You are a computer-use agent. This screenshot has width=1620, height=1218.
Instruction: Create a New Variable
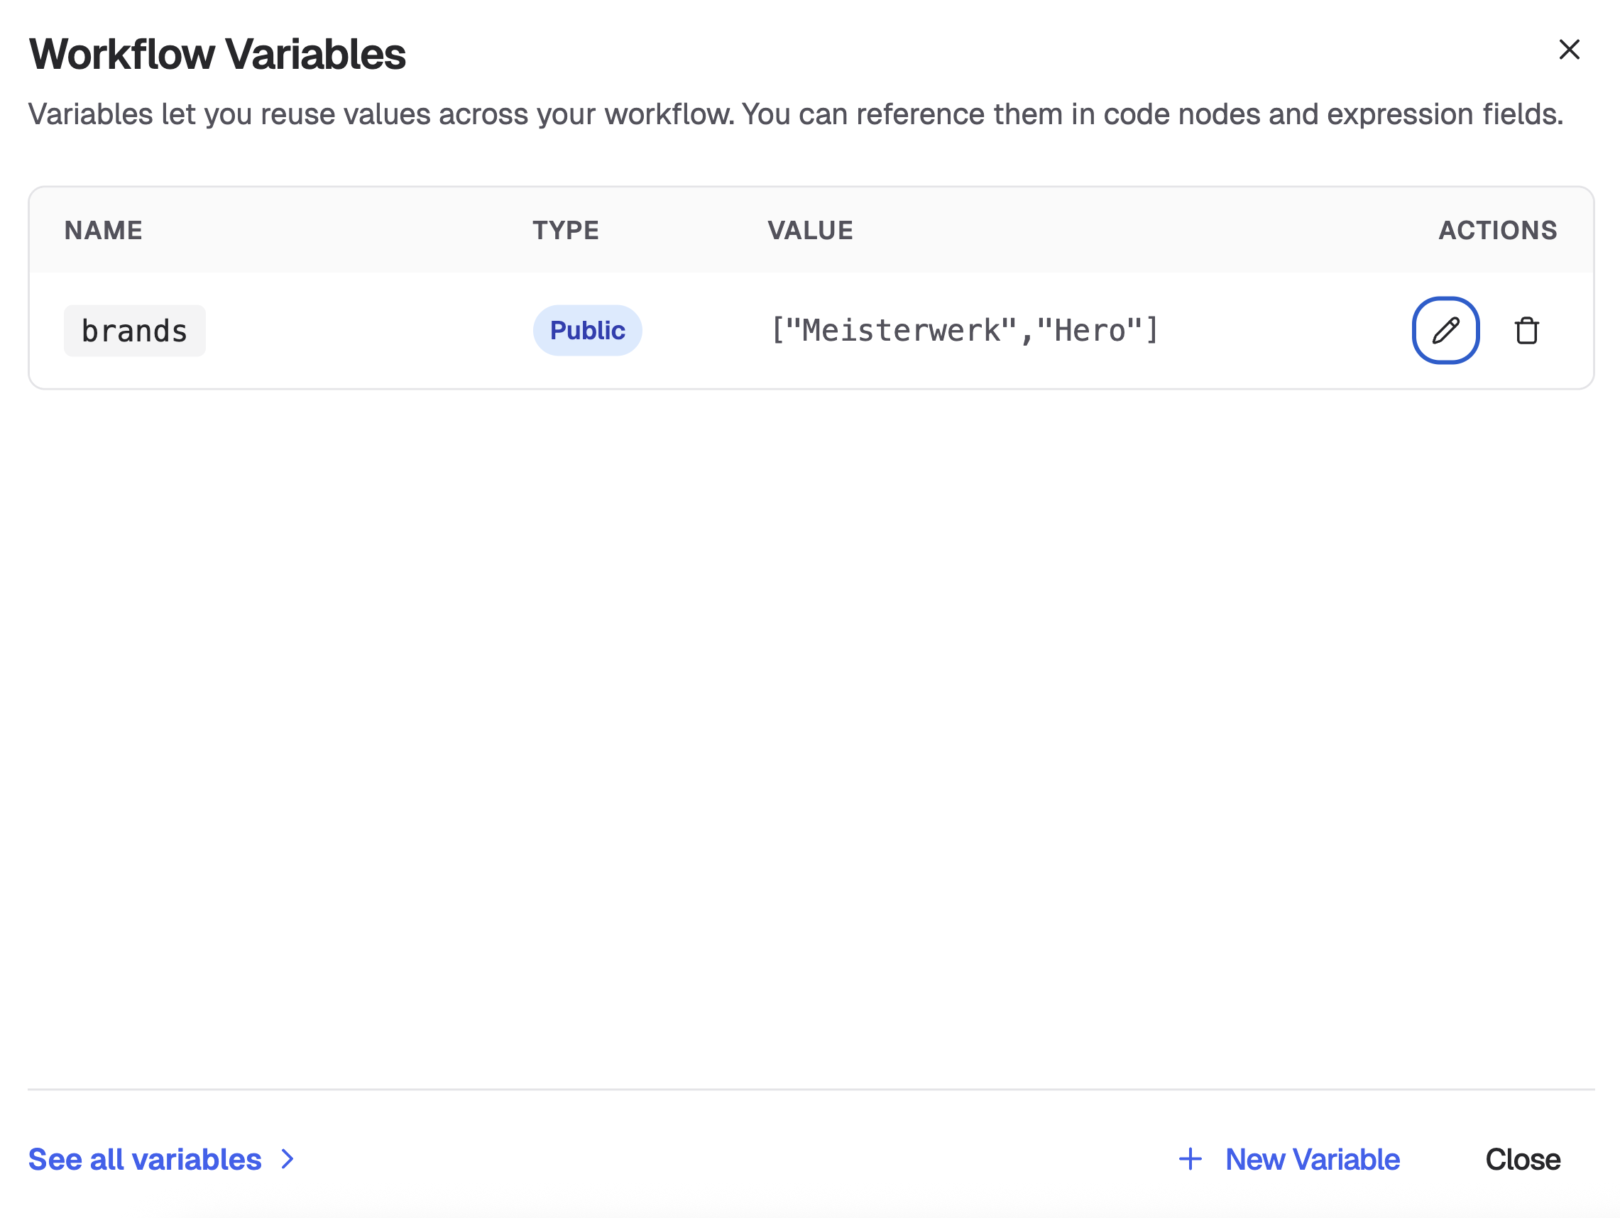[1311, 1158]
